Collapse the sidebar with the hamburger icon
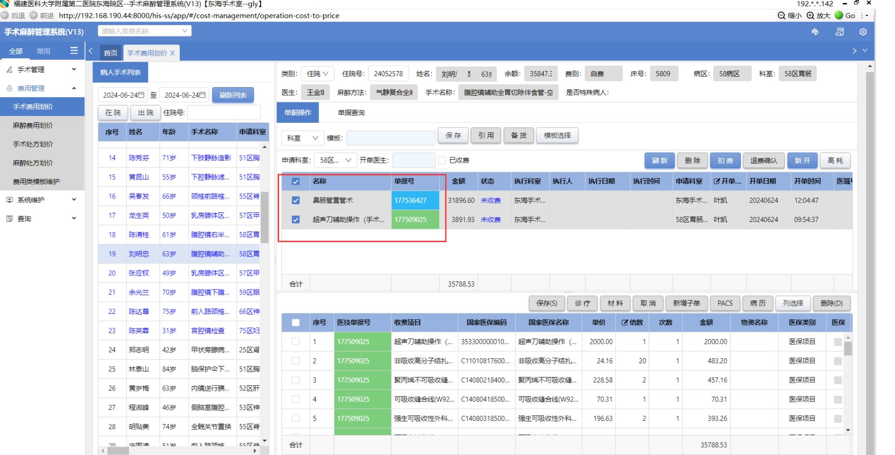Screen dimensions: 895x455 click(74, 51)
